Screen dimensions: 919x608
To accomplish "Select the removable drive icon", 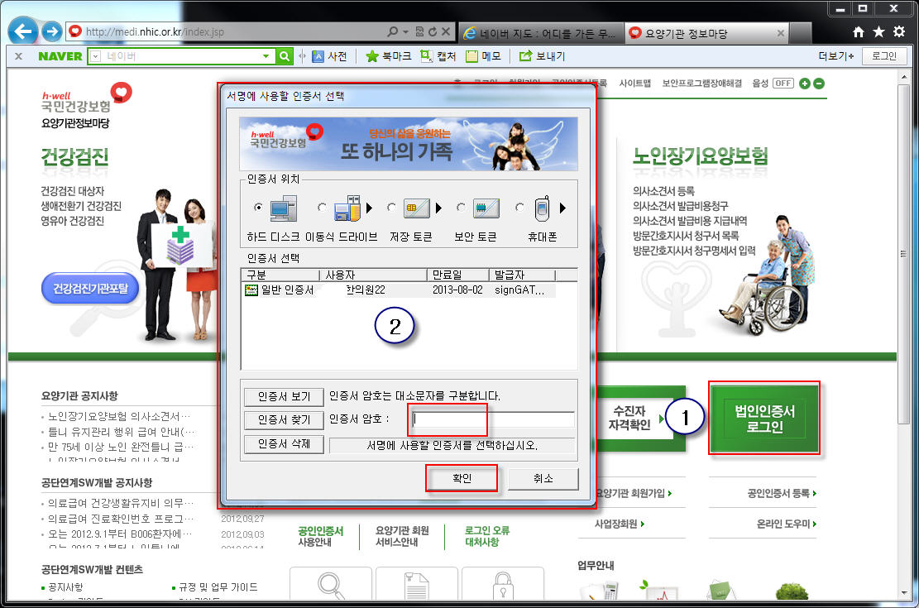I will pos(347,208).
